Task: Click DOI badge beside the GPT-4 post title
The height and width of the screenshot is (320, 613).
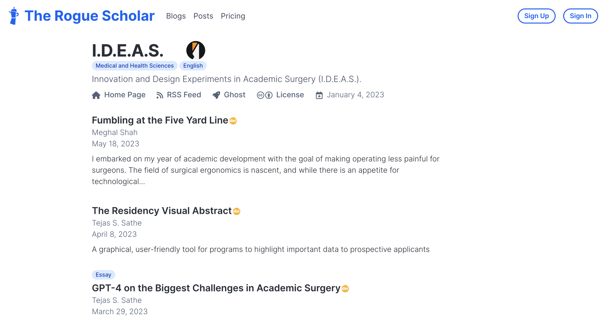Action: click(345, 288)
